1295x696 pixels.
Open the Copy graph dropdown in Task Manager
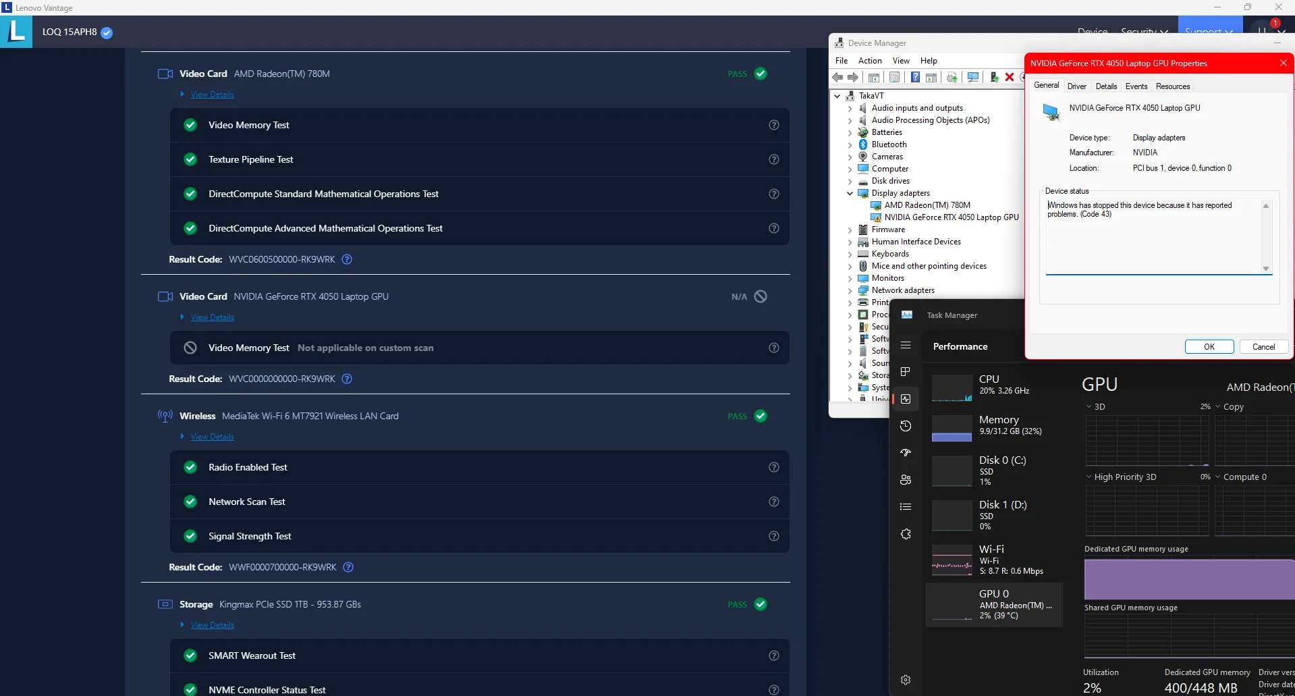(x=1218, y=407)
